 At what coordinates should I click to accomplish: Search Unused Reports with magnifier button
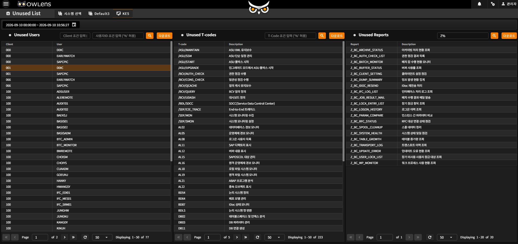[494, 36]
